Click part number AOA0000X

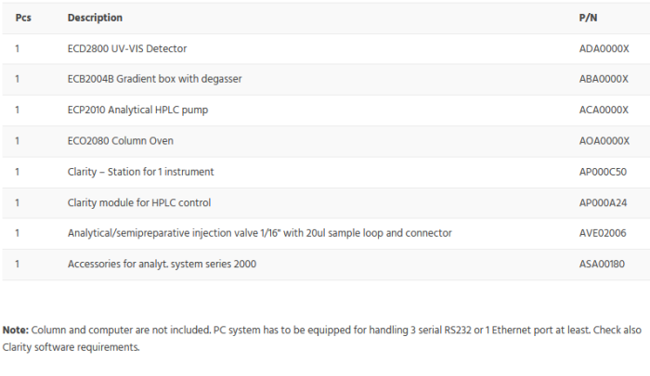(604, 141)
